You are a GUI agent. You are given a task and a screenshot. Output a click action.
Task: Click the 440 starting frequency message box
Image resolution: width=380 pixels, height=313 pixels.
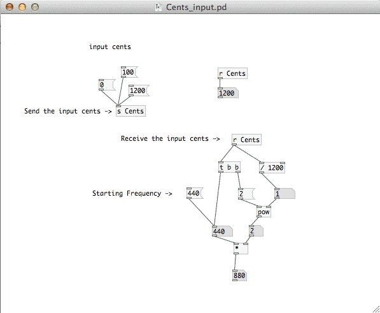click(195, 193)
